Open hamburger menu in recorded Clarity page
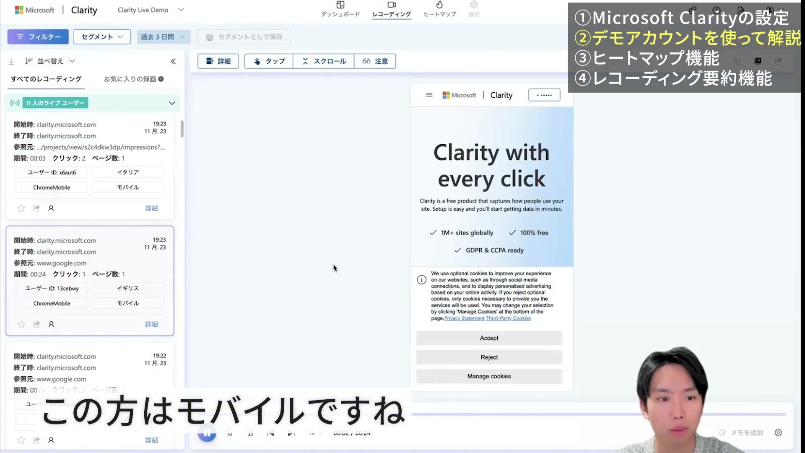Image resolution: width=805 pixels, height=453 pixels. (x=429, y=95)
